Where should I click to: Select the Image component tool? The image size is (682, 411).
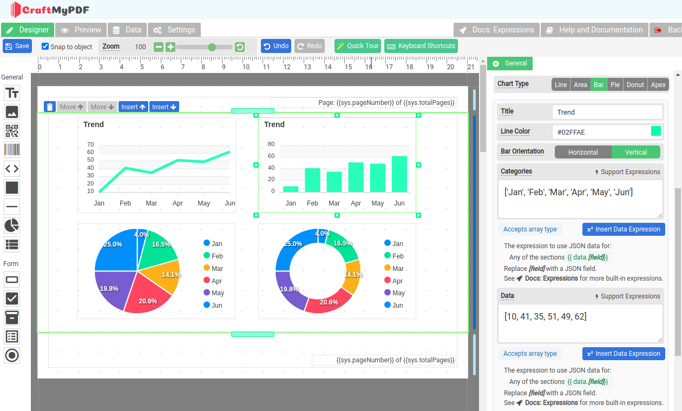coord(12,112)
